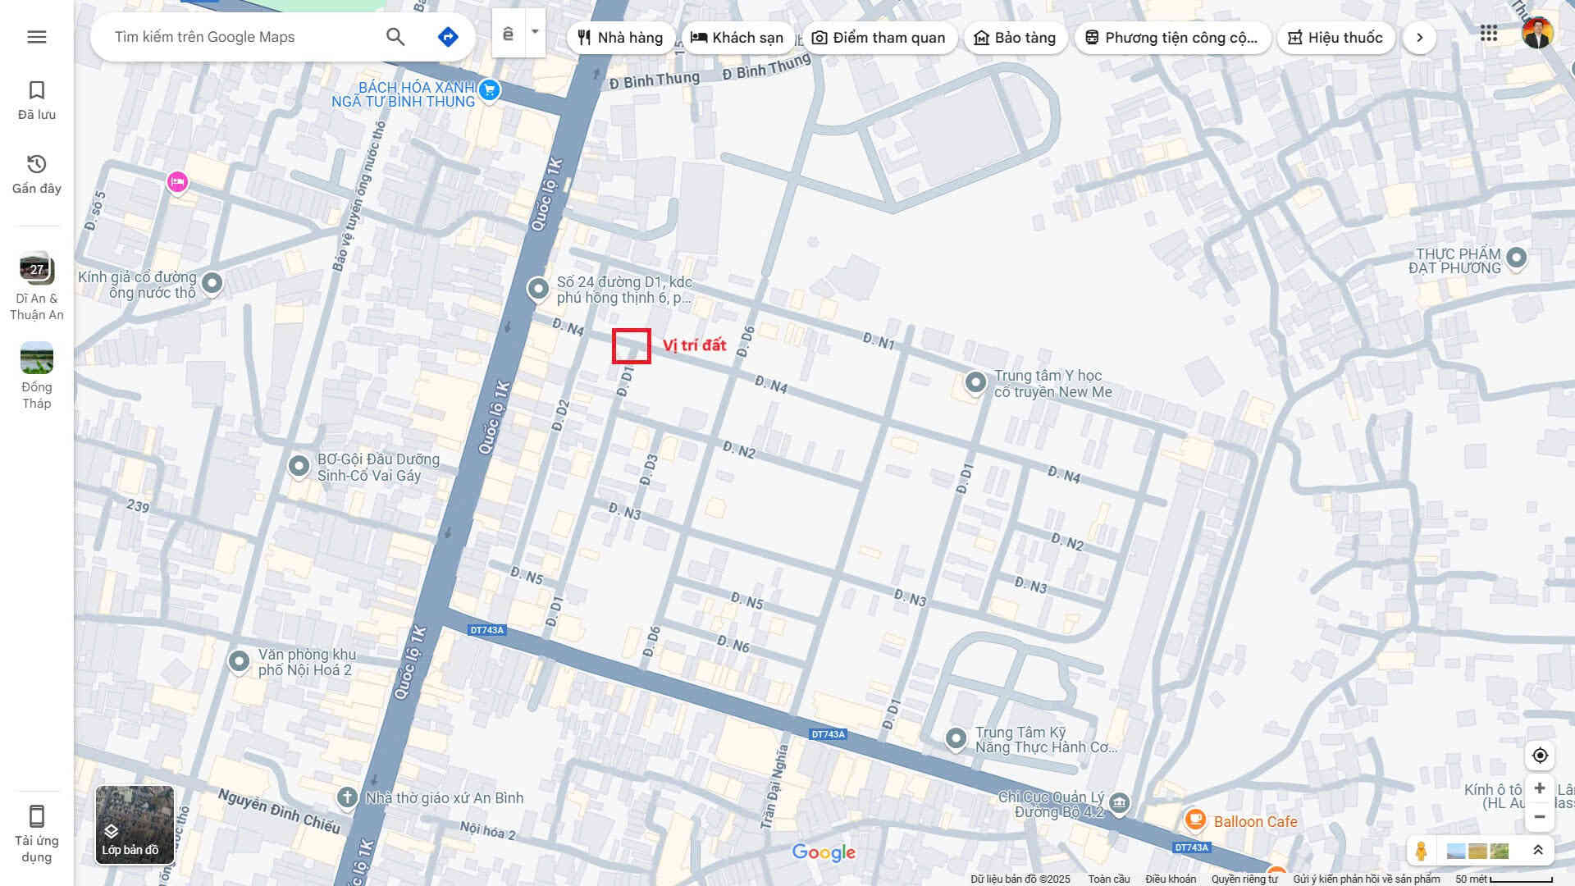Click the Điều khoản link

point(1171,879)
